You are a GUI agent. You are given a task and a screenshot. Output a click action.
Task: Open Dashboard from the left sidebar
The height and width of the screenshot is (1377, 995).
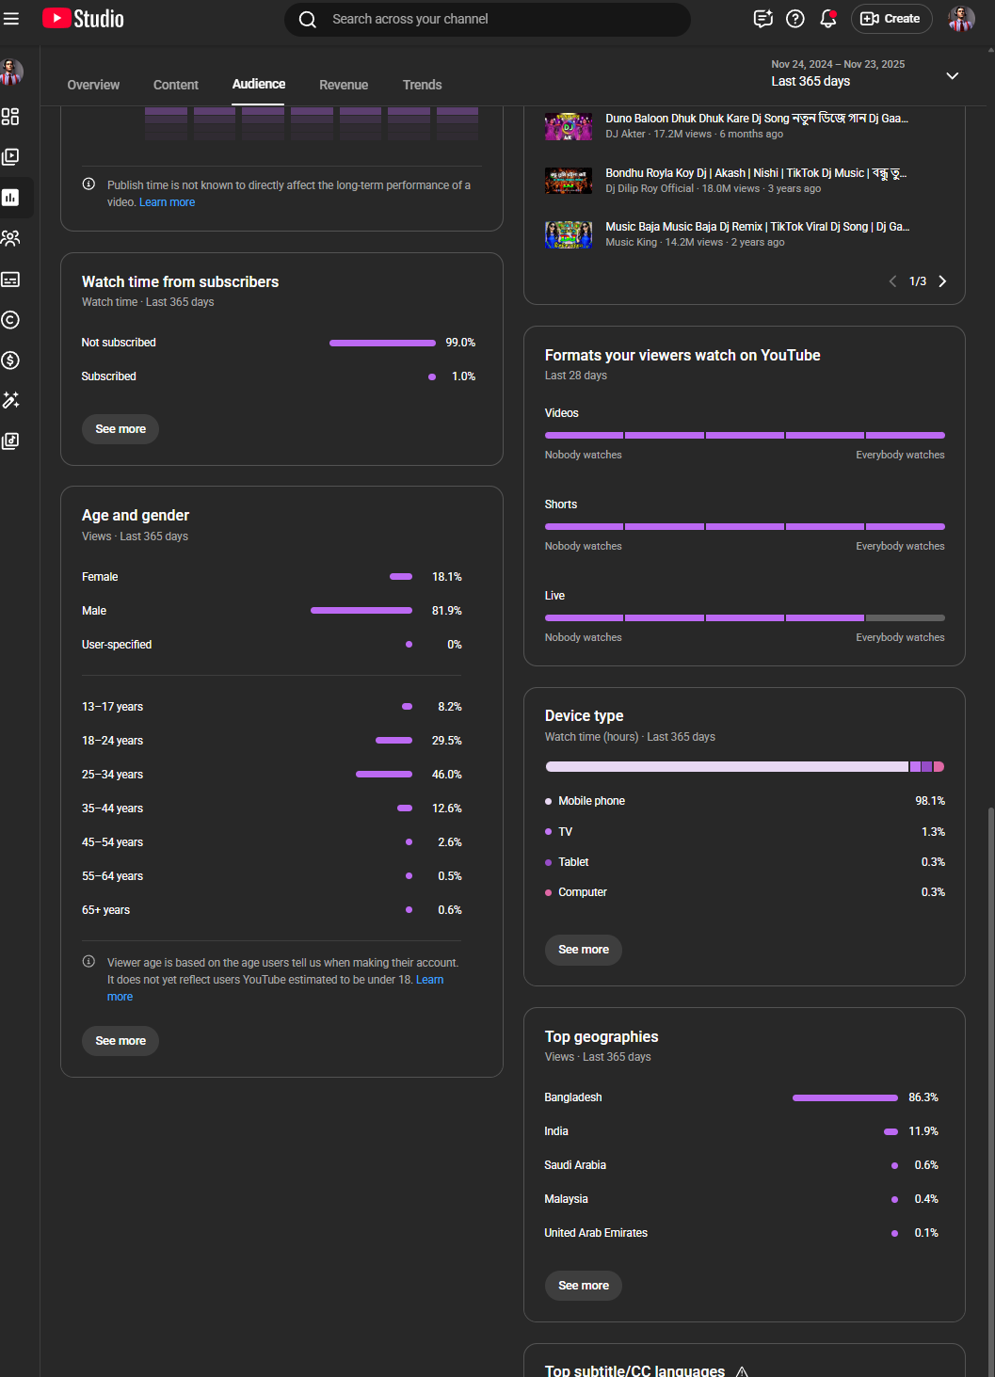10,117
